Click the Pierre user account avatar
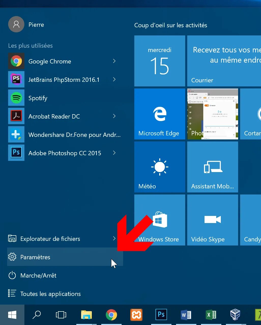 pyautogui.click(x=16, y=24)
